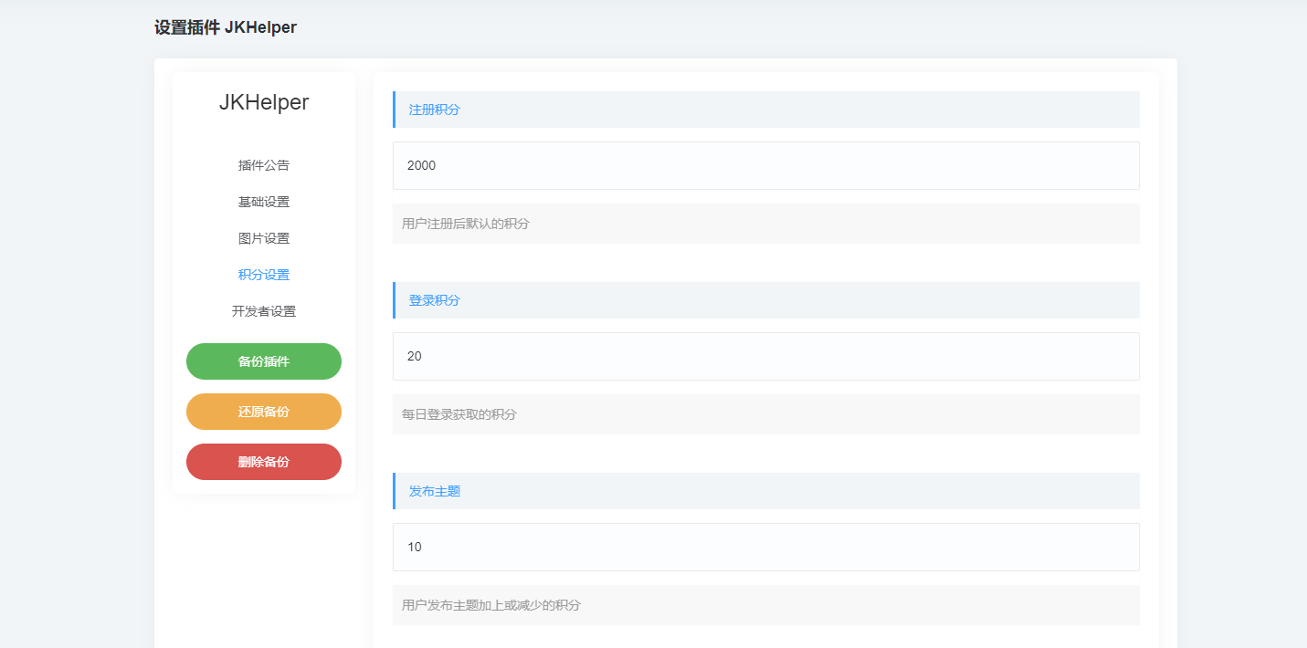
Task: Click the JKHelper plugin title
Action: pos(264,102)
